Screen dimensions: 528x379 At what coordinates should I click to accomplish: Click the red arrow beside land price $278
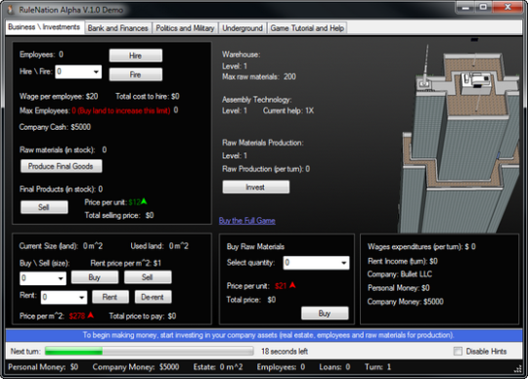click(x=90, y=316)
